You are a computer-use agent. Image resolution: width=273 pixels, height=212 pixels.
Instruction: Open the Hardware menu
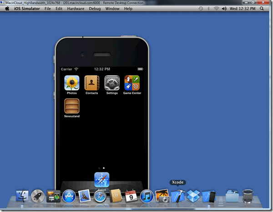(76, 9)
